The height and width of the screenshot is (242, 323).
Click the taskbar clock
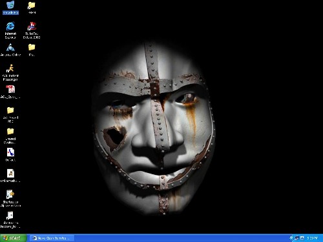[x=313, y=238]
